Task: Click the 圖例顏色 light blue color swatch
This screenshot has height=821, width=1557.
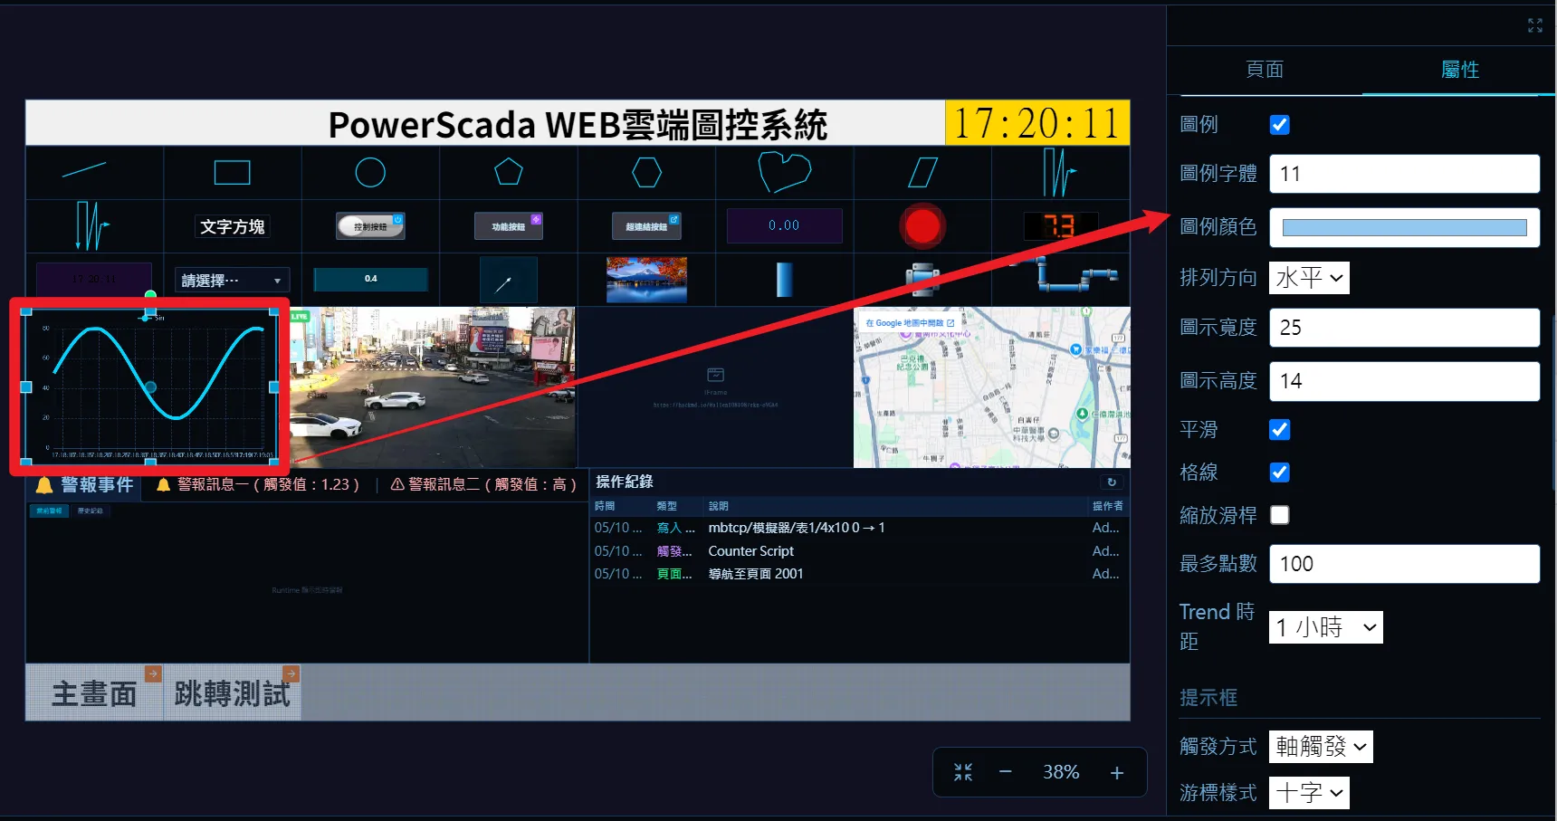Action: [x=1404, y=228]
